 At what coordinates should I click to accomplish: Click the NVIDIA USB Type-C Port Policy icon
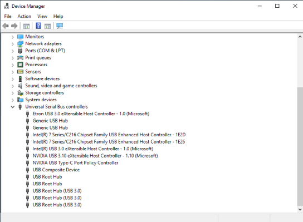pyautogui.click(x=27, y=162)
